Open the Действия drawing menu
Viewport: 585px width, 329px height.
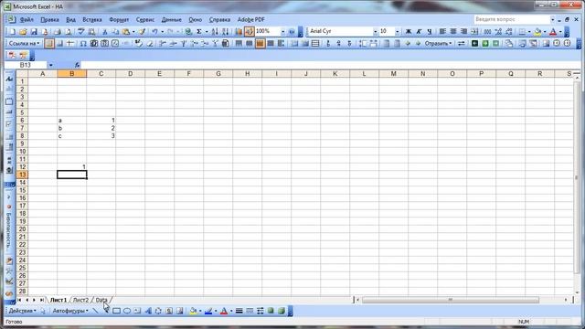[22, 311]
